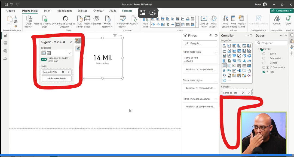Viewport: 294px width, 157px height.
Task: Import Pasta de trabalho do Excel
Action: (44, 22)
